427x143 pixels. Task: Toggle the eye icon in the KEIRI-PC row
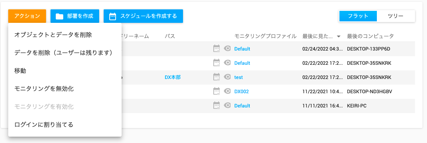pos(227,106)
